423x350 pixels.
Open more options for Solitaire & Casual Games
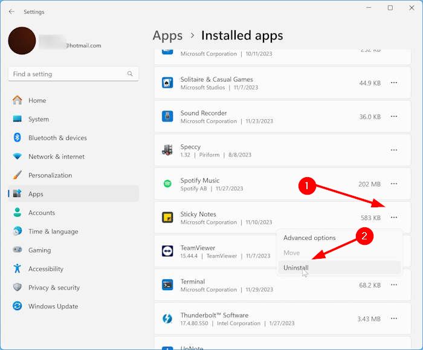click(x=394, y=83)
